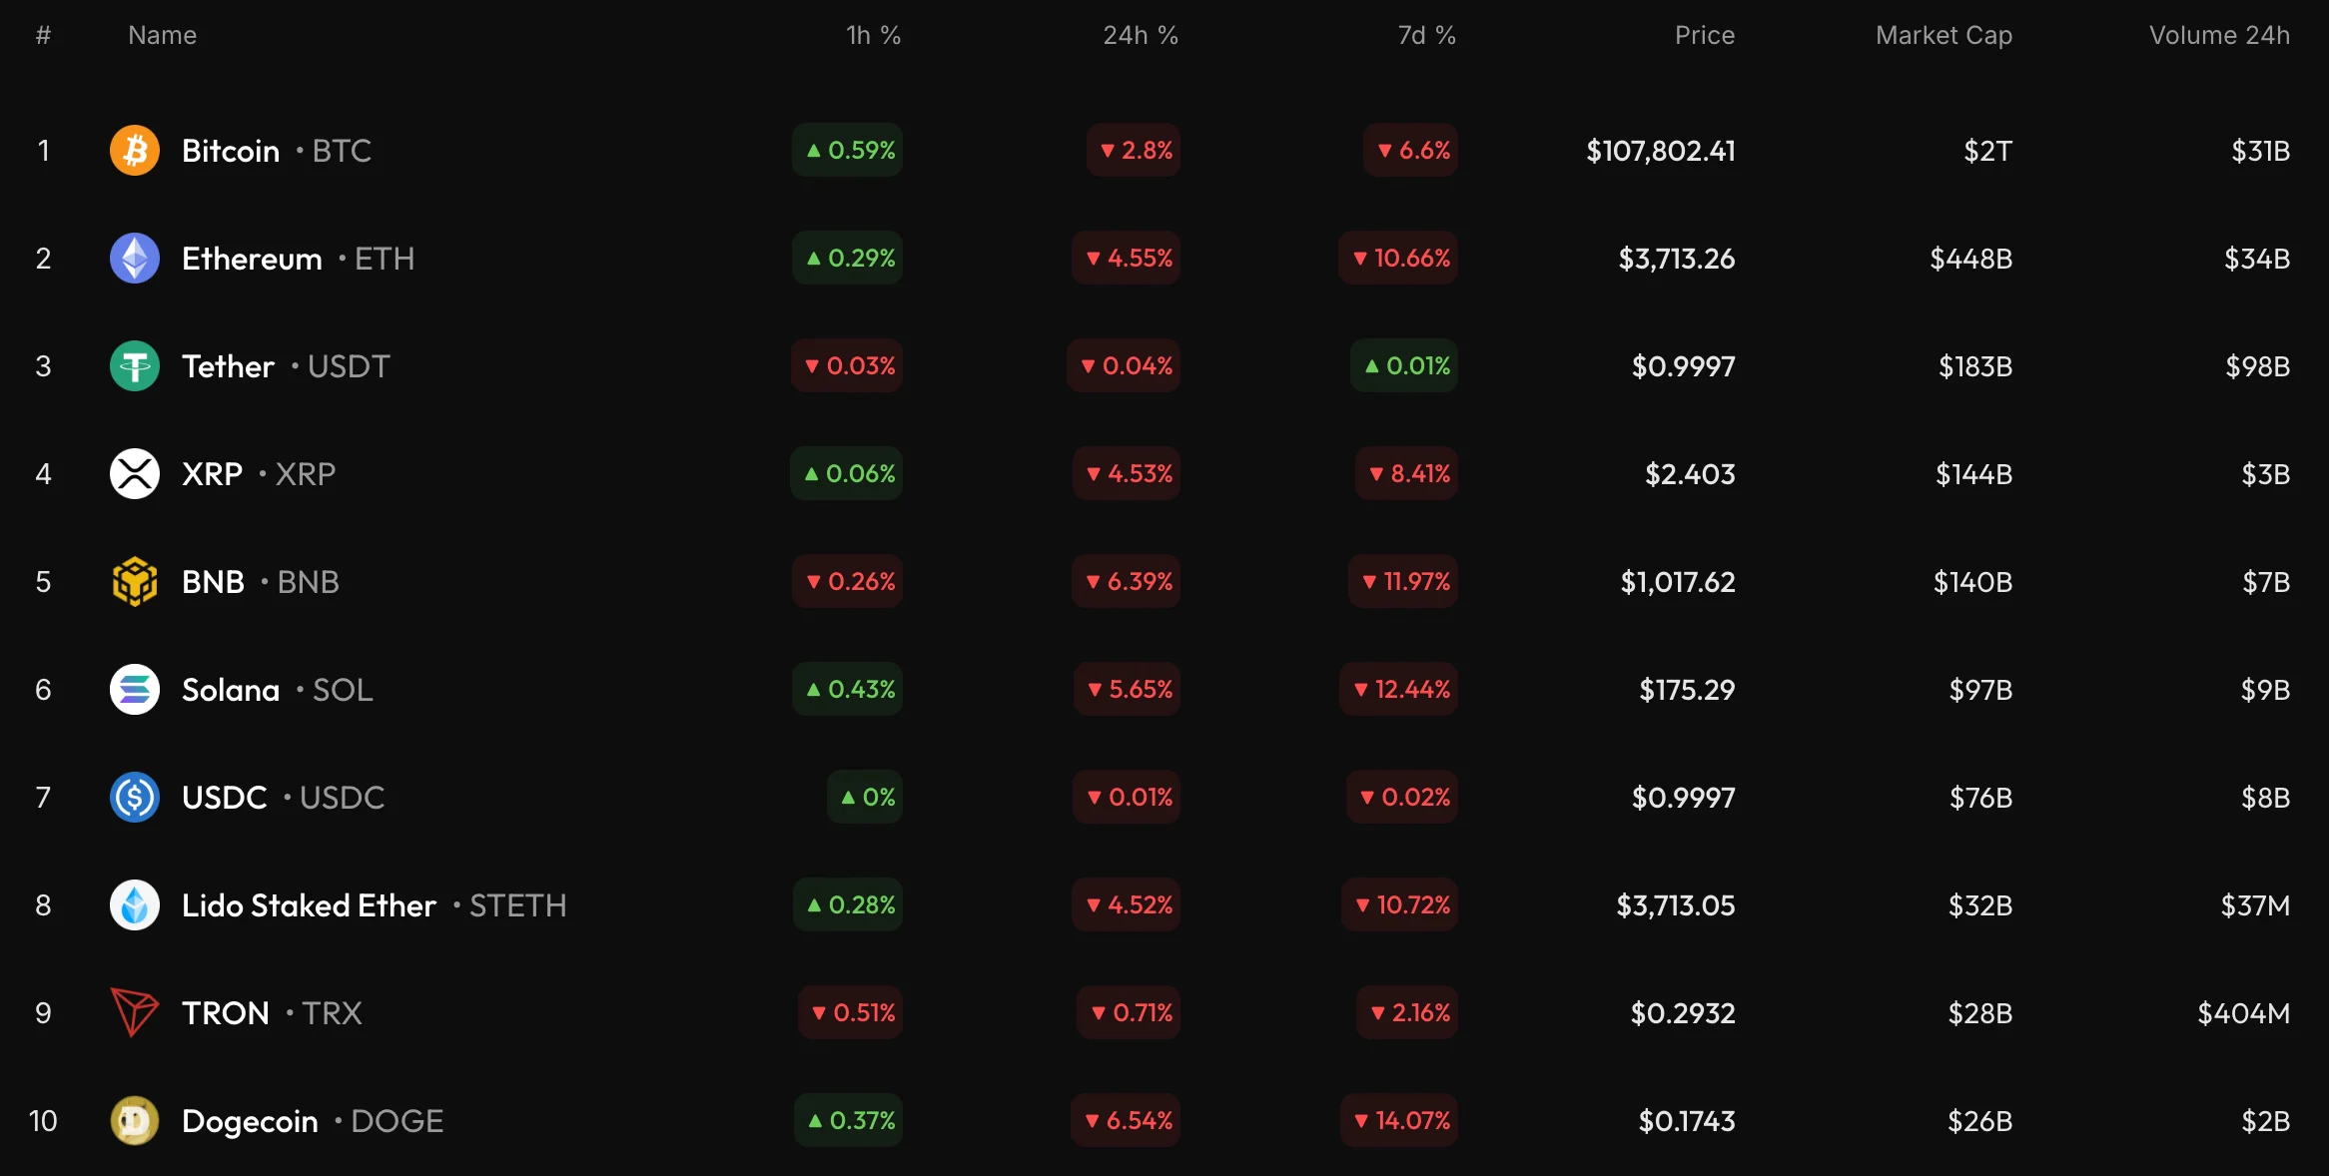Sort by Price column header
This screenshot has height=1176, width=2329.
point(1704,36)
